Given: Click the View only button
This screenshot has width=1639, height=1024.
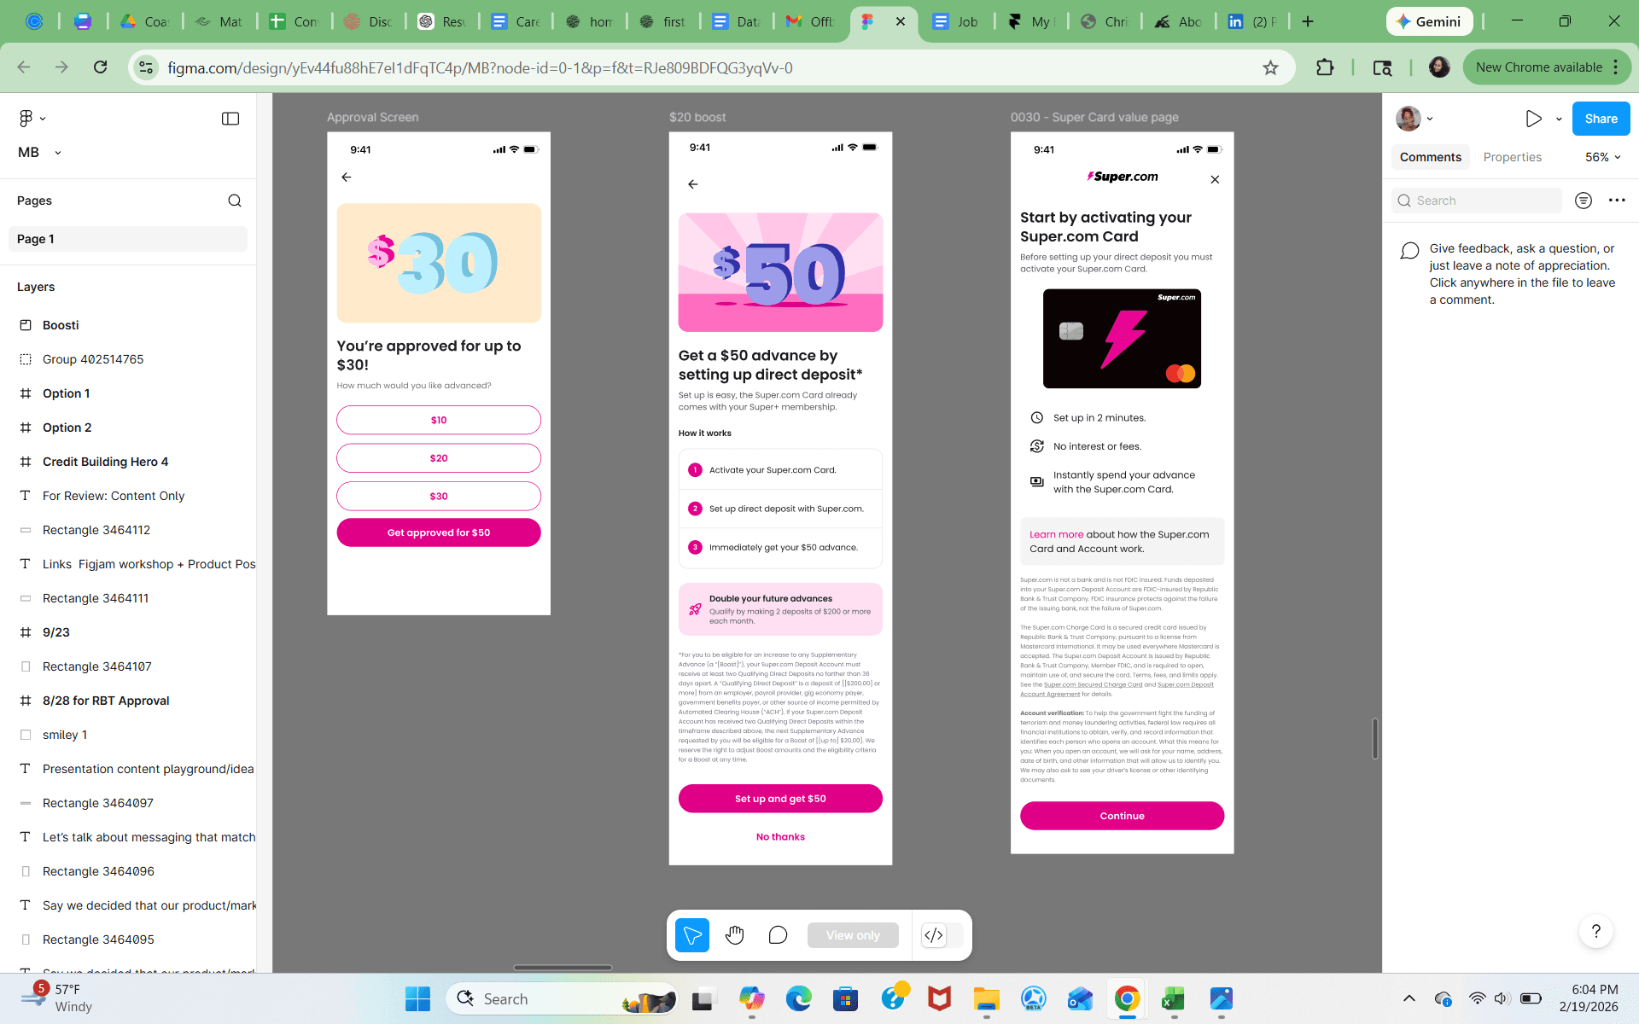Looking at the screenshot, I should [852, 935].
